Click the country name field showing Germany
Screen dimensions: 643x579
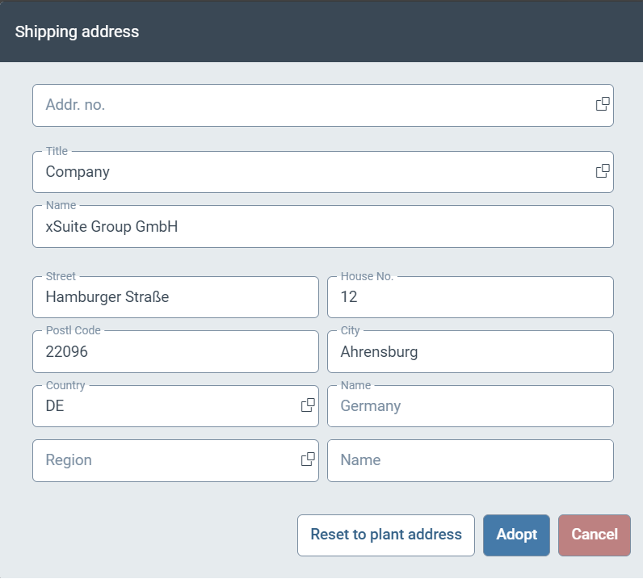pyautogui.click(x=469, y=406)
